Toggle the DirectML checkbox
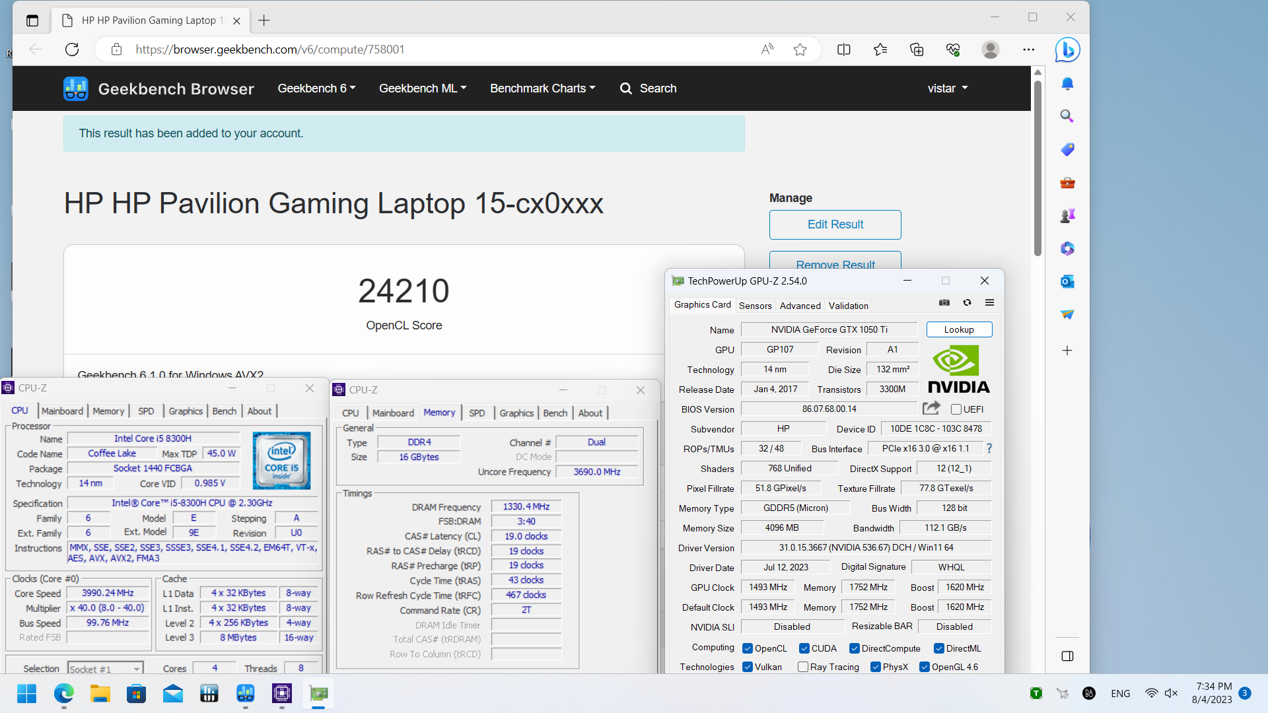The width and height of the screenshot is (1268, 713). click(939, 648)
